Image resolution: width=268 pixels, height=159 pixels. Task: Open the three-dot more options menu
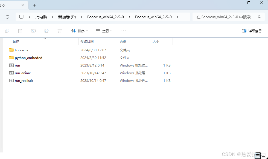124,31
